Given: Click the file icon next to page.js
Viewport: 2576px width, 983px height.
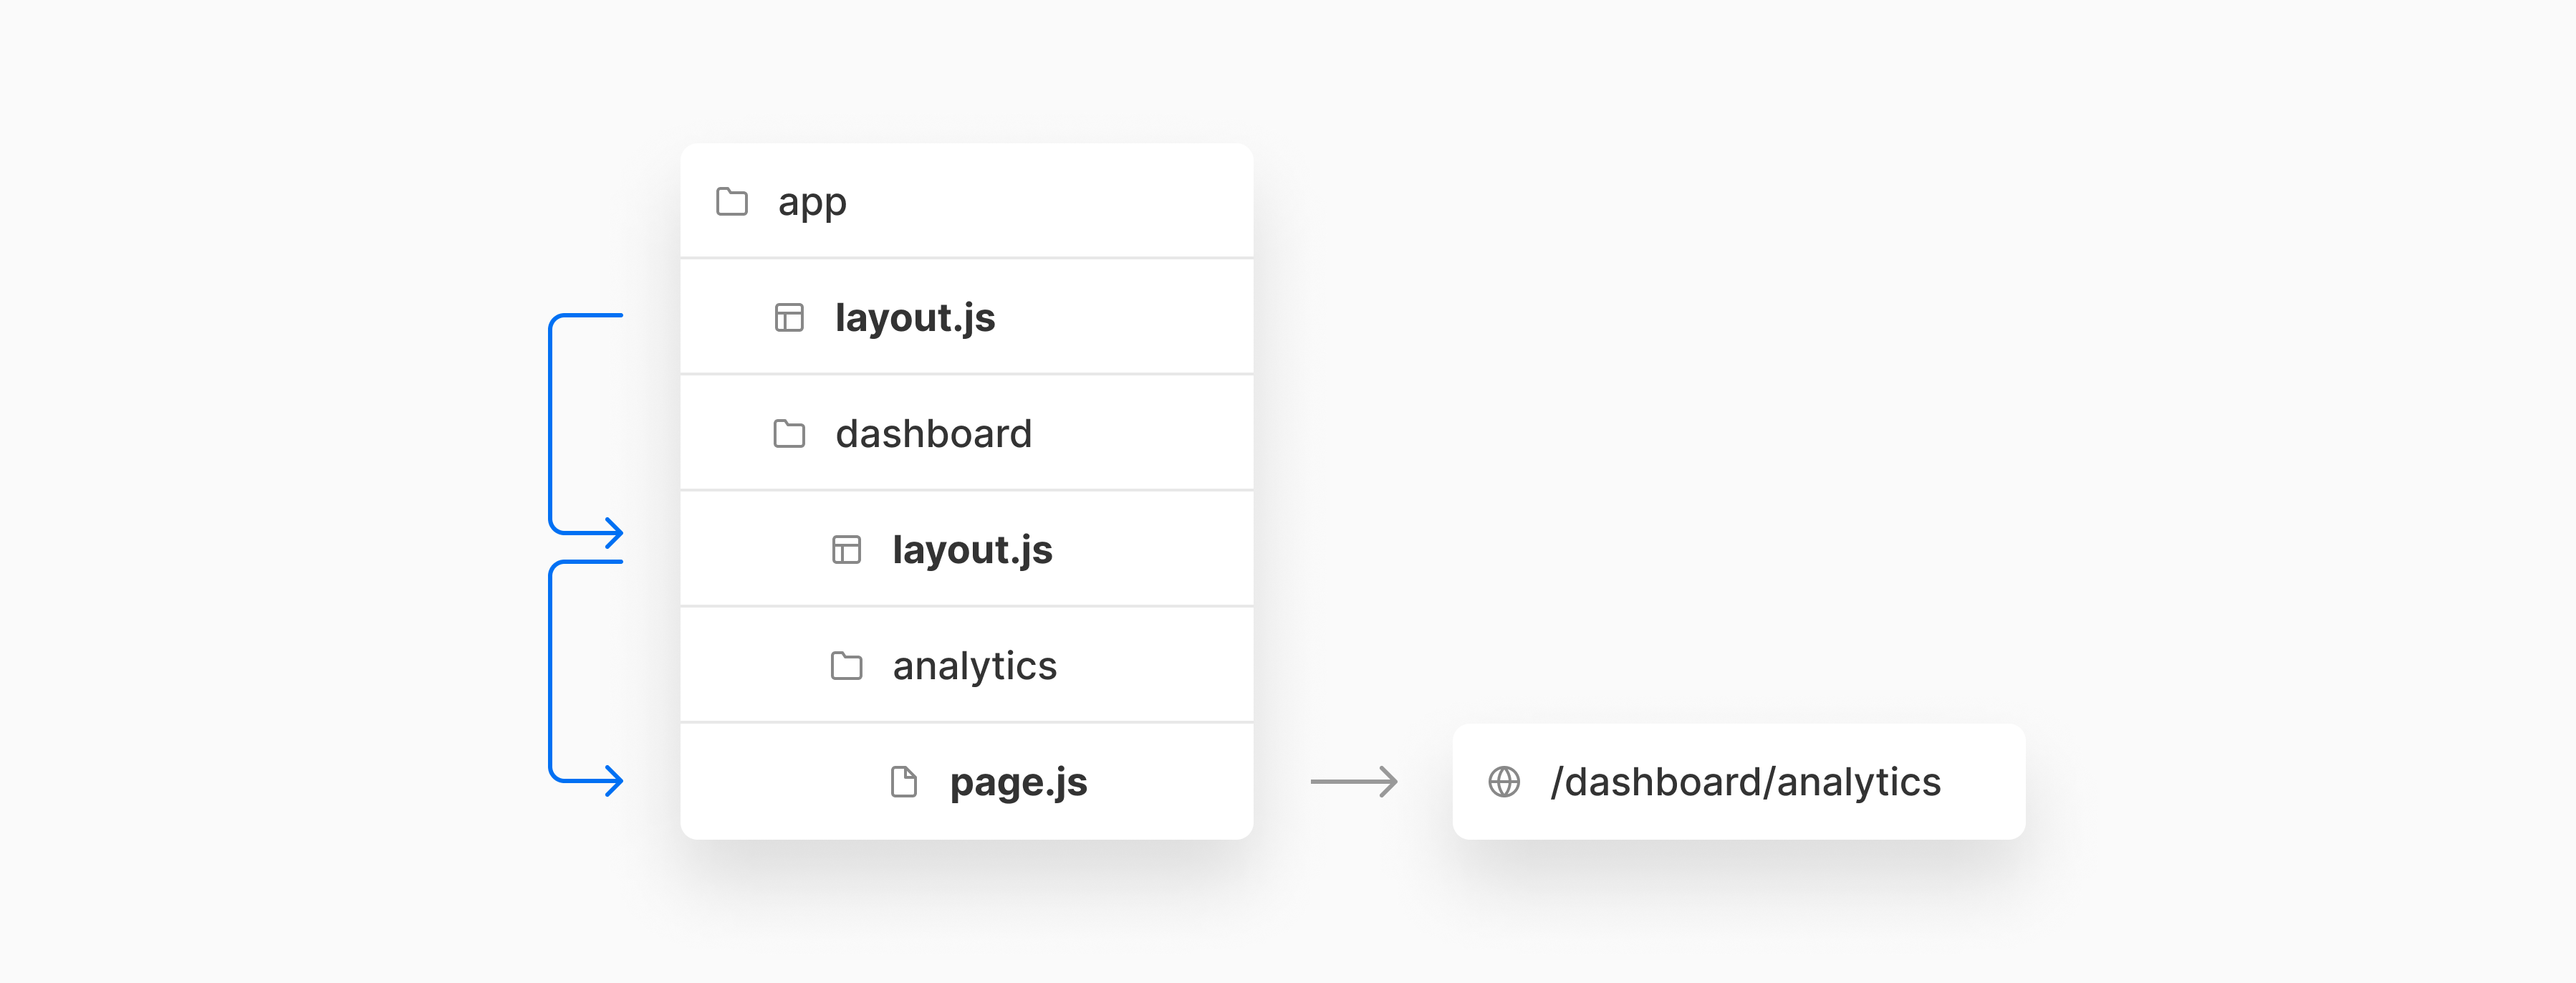Looking at the screenshot, I should pyautogui.click(x=904, y=782).
